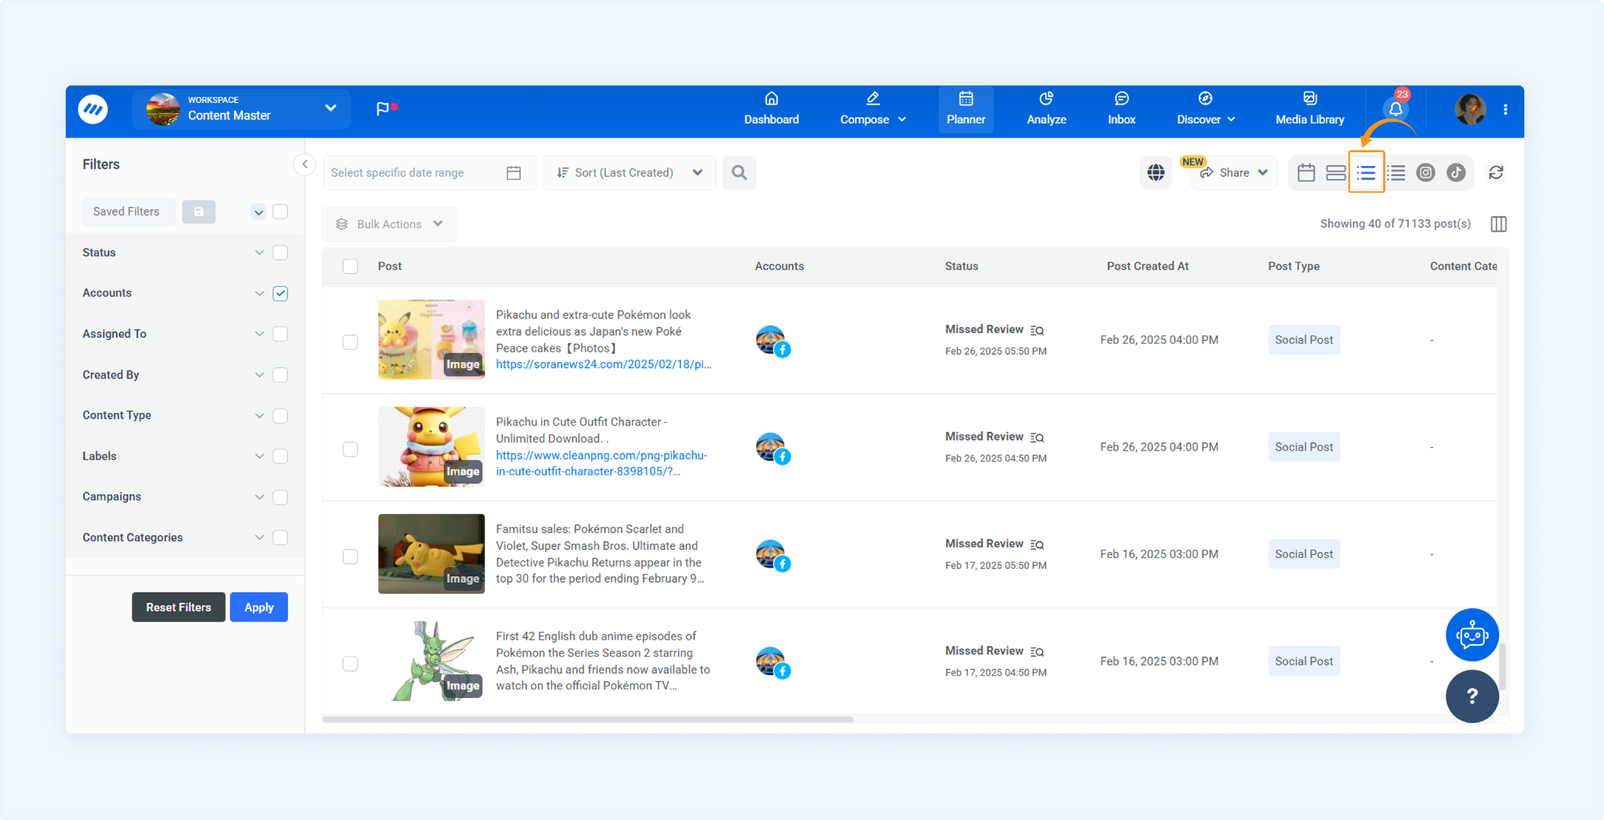Viewport: 1604px width, 820px height.
Task: Open the Saved Filters dropdown arrow
Action: click(x=258, y=212)
